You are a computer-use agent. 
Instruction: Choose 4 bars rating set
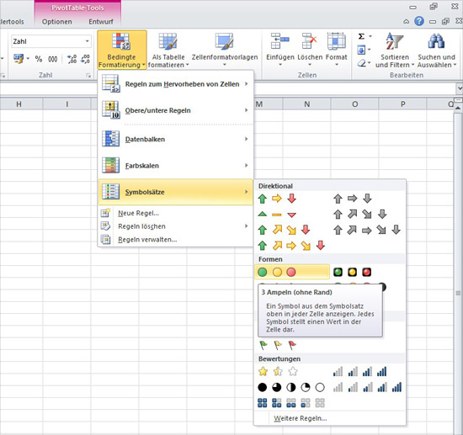(x=360, y=372)
